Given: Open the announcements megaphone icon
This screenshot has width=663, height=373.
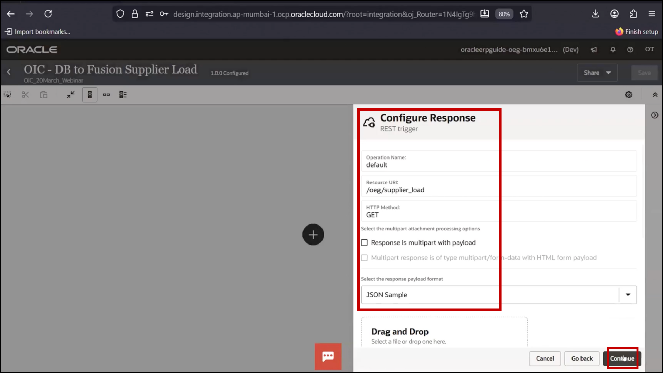Looking at the screenshot, I should [594, 50].
